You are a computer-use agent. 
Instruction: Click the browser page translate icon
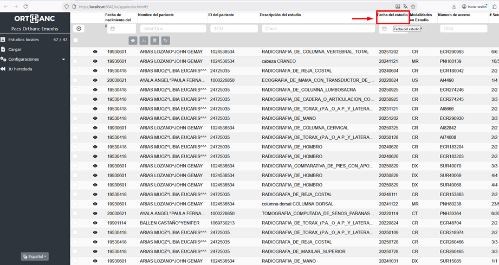405,7
